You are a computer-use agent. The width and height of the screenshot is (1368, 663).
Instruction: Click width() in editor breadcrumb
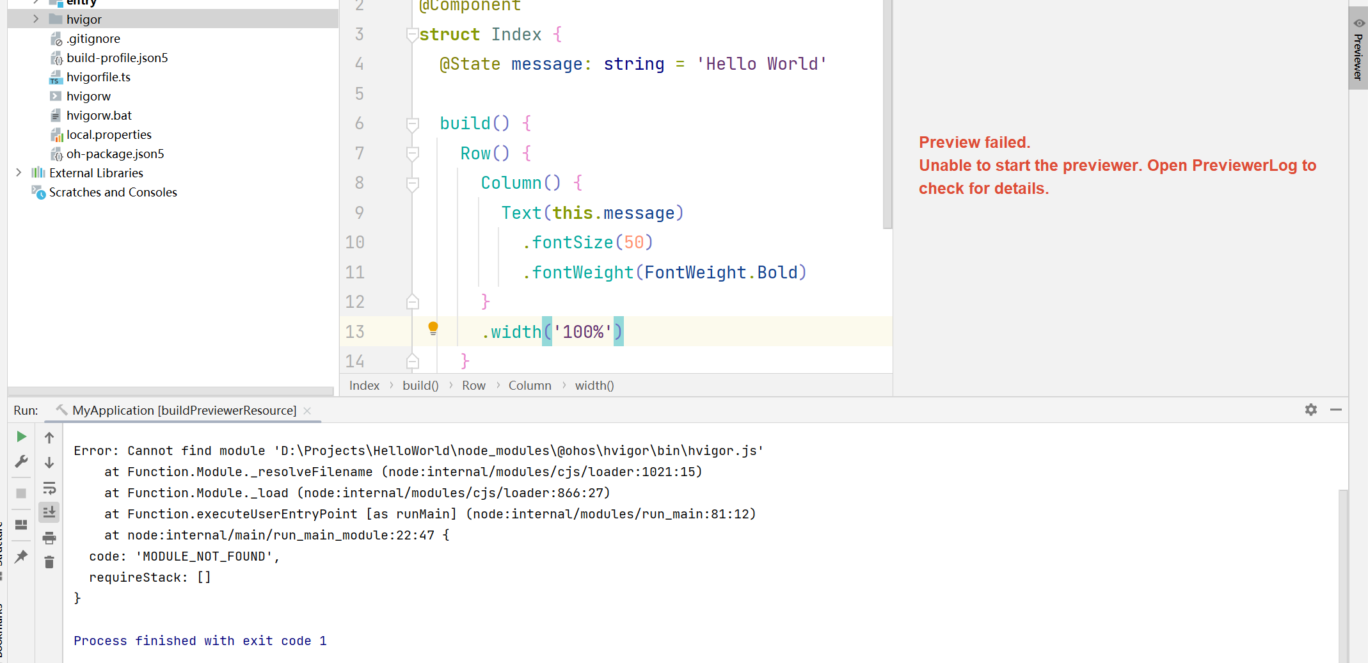click(x=594, y=385)
